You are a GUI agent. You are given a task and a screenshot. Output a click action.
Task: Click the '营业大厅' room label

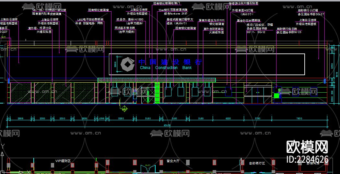click(173, 161)
